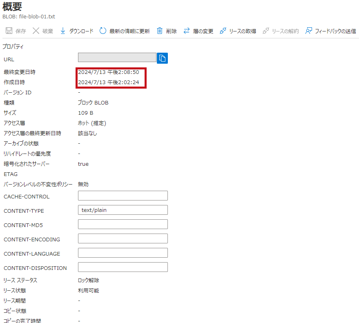
Task: Click the Acquire lease link icon
Action: (x=223, y=31)
